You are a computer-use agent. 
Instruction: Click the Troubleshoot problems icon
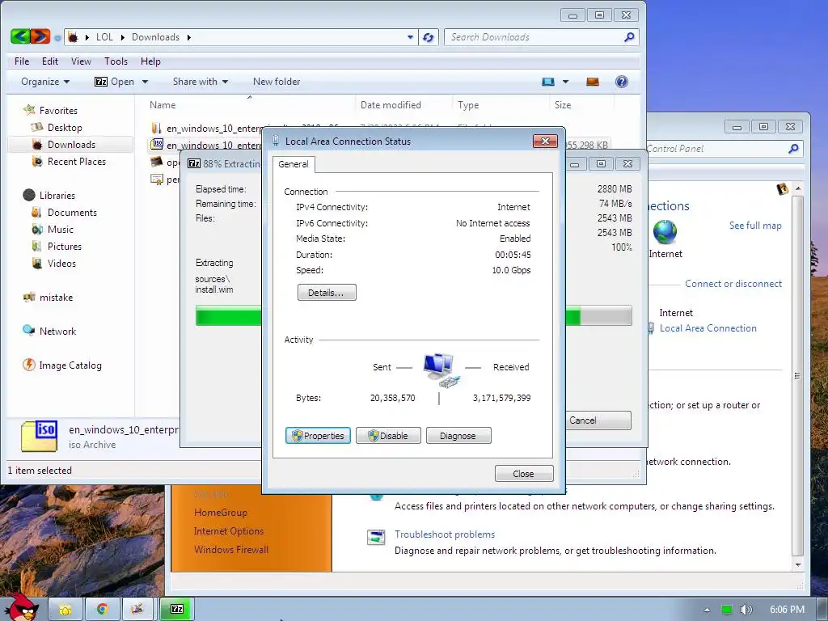(x=376, y=538)
